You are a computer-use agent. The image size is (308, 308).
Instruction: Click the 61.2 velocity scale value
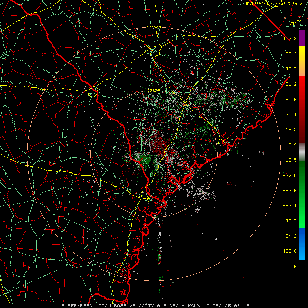click(x=291, y=84)
